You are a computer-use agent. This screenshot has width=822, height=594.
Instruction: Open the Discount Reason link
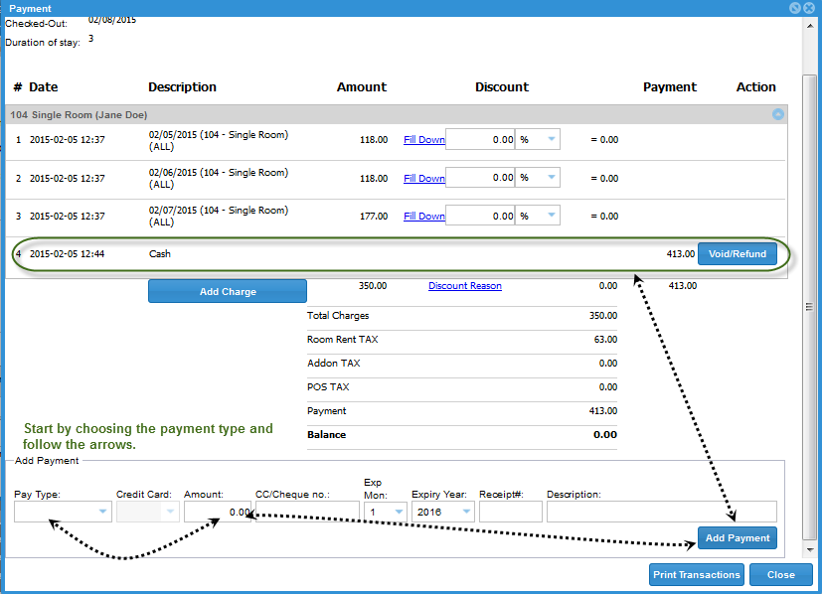464,286
